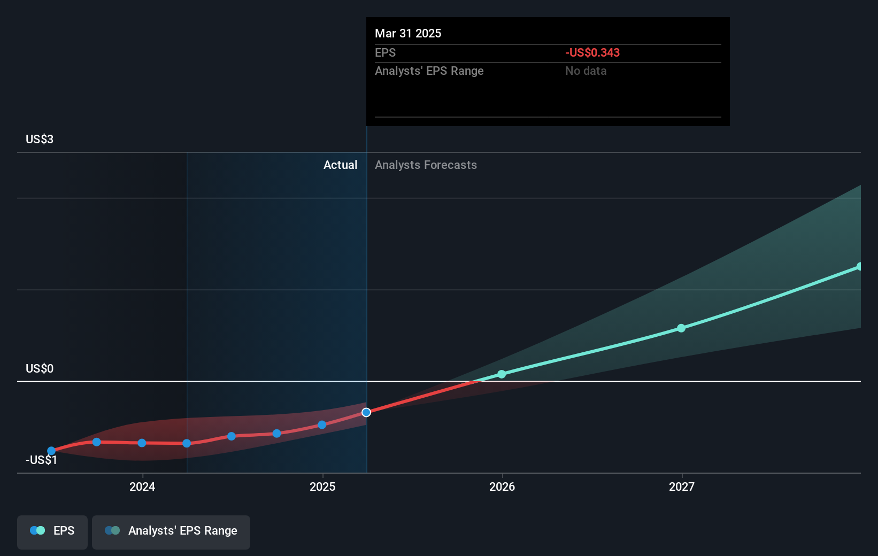Click the -US$1 y-axis label

pos(41,460)
